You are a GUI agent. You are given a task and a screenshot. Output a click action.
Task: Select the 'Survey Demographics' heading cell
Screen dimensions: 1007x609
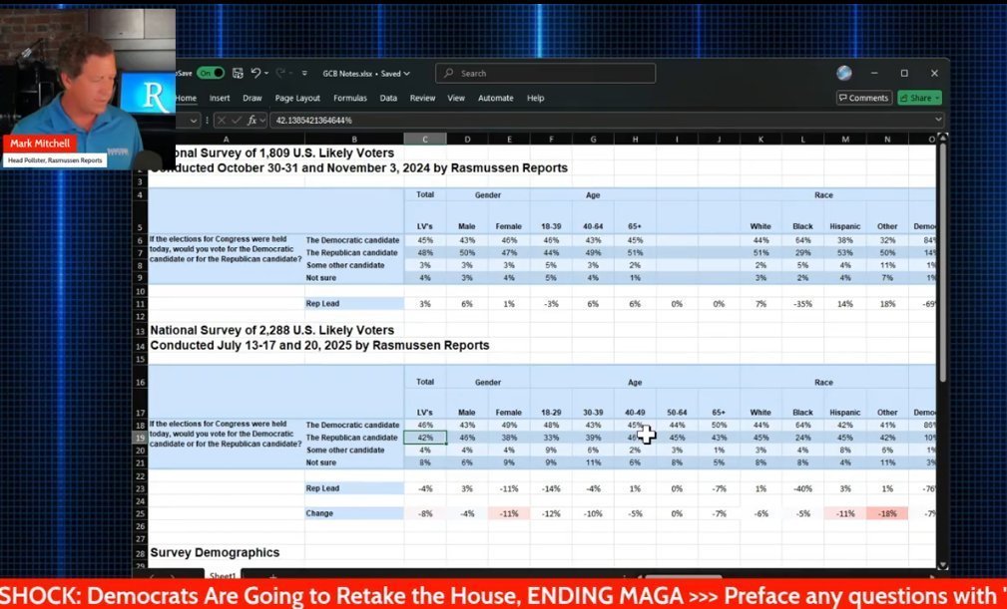click(x=215, y=552)
